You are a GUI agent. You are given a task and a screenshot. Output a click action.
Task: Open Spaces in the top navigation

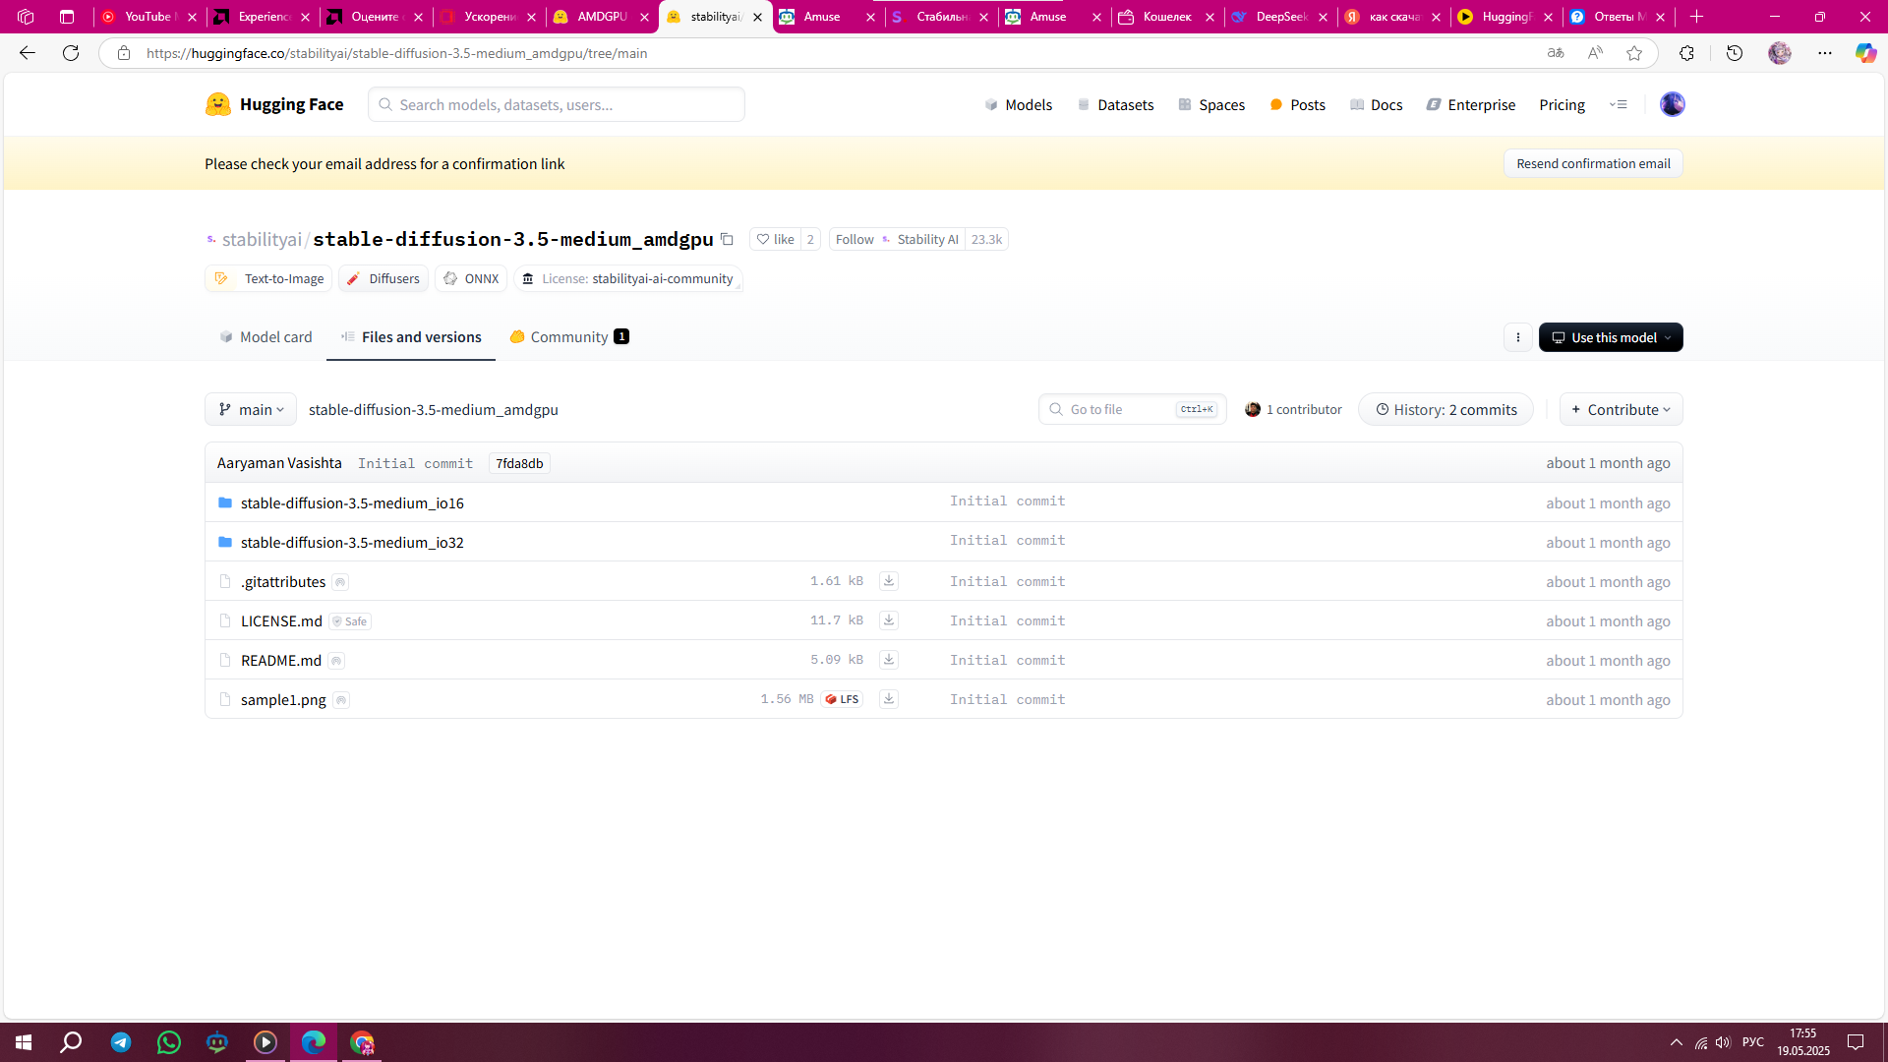pos(1211,104)
